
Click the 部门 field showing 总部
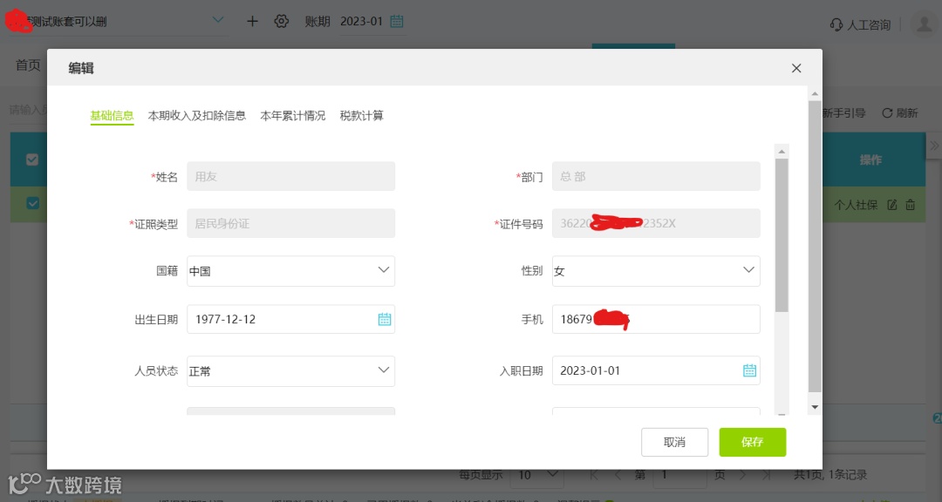pos(656,176)
